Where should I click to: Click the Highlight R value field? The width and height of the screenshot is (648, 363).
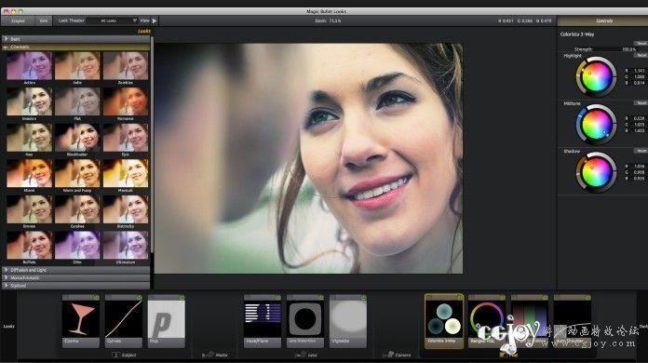639,71
